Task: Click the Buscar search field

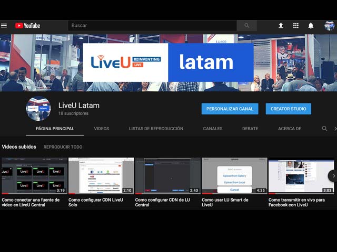Action: [152, 26]
